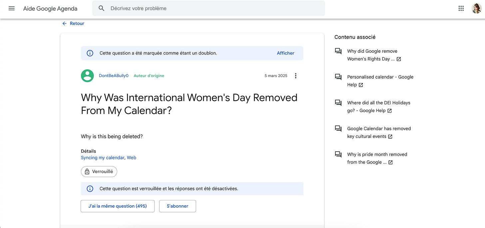The image size is (485, 228).
Task: Click the S'abonner button
Action: (x=178, y=206)
